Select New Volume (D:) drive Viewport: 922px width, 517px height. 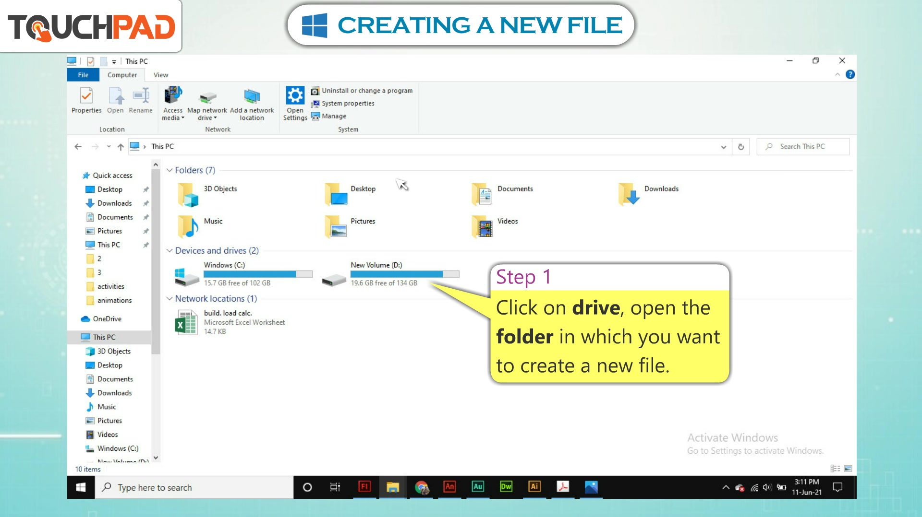[x=390, y=274]
